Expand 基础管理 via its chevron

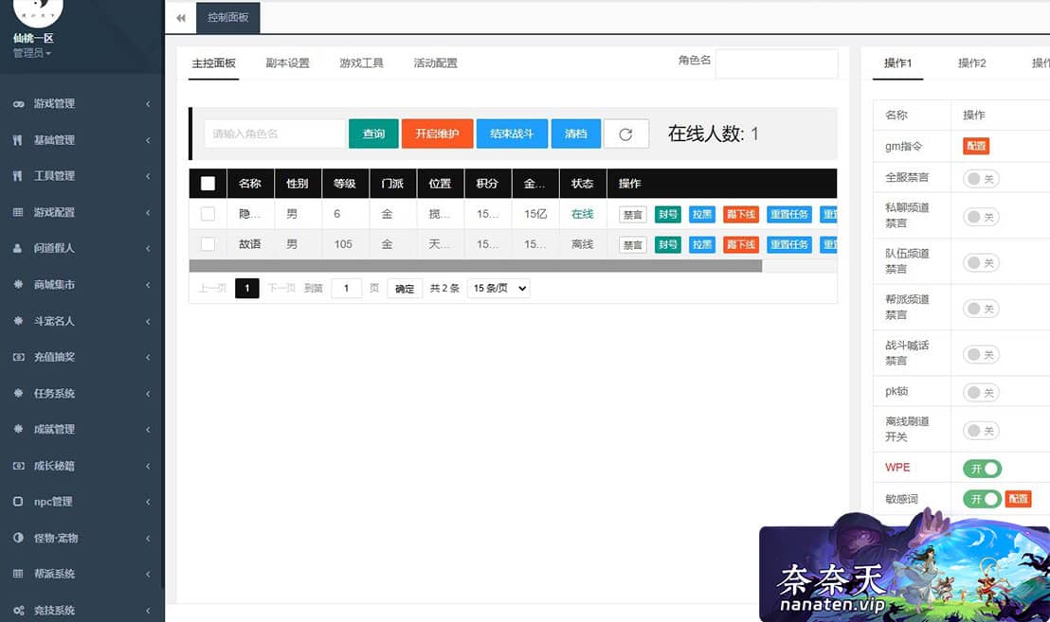148,140
